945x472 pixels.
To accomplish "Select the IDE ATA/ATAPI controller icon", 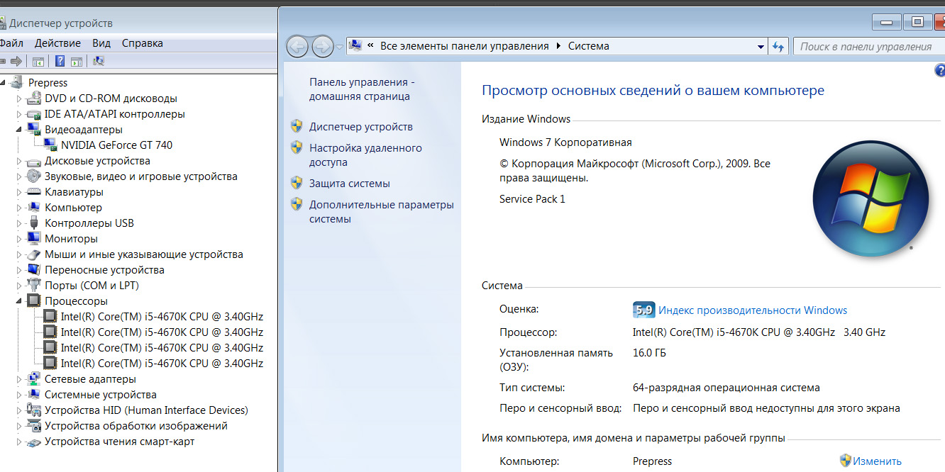I will [33, 114].
